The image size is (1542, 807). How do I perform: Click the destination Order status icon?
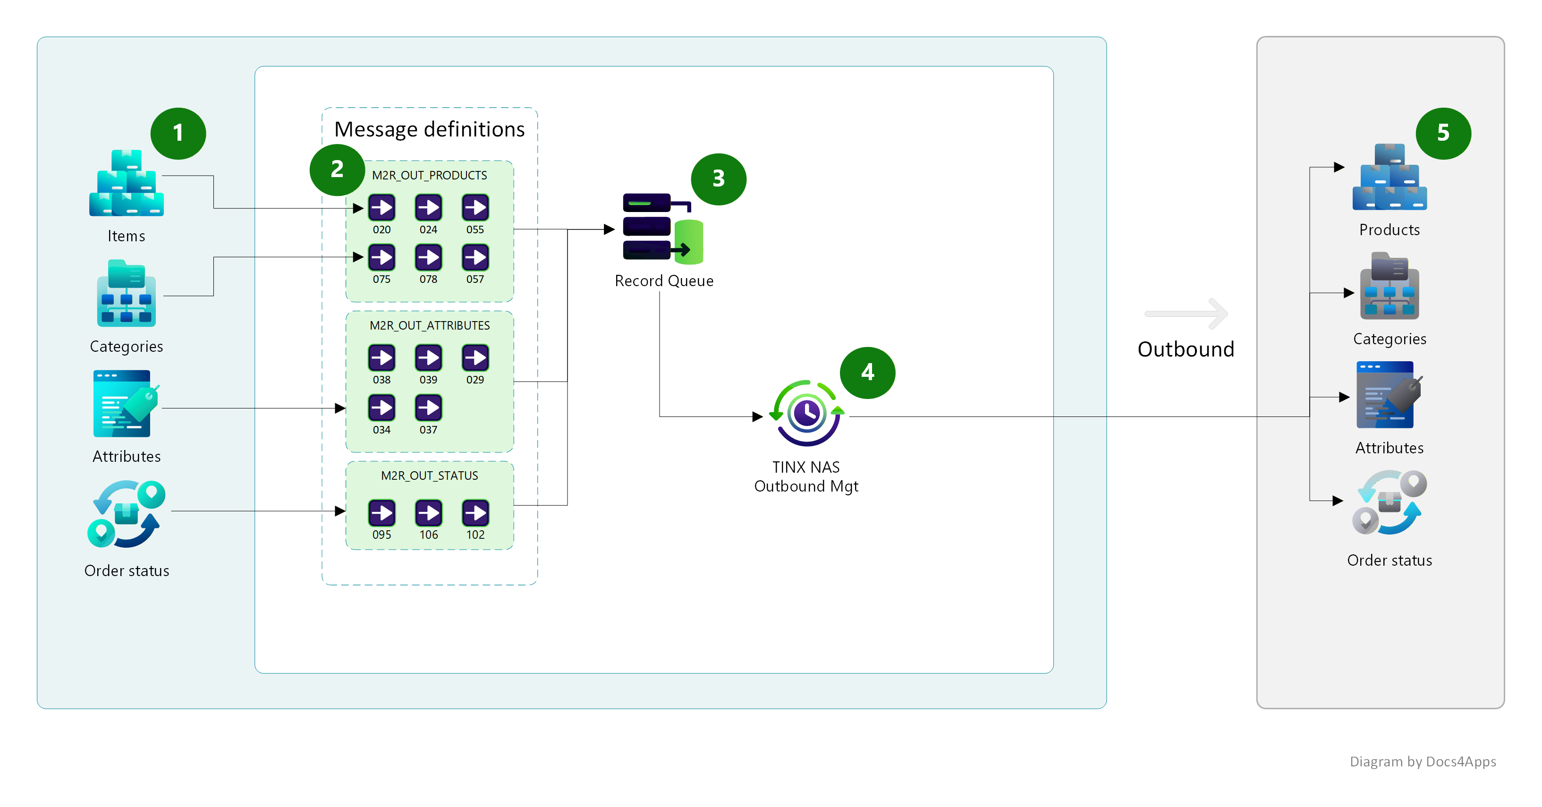click(1389, 503)
